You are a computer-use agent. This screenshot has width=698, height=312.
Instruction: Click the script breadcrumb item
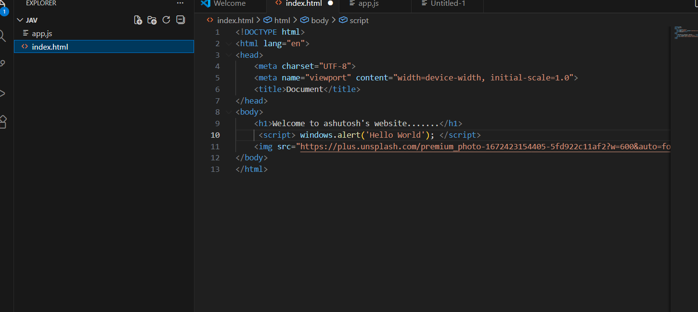[359, 20]
